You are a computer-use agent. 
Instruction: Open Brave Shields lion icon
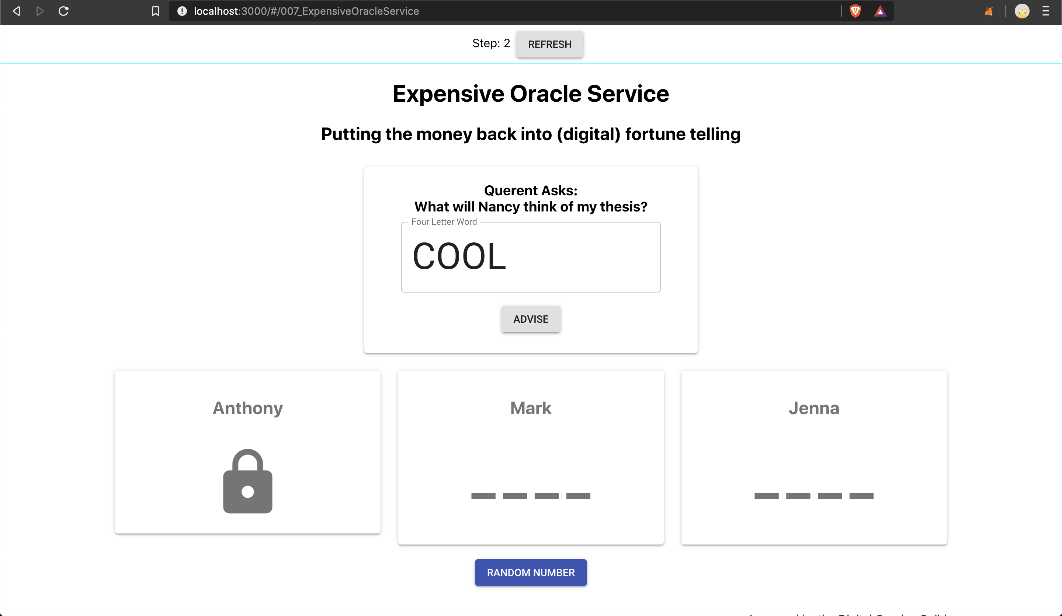click(855, 11)
